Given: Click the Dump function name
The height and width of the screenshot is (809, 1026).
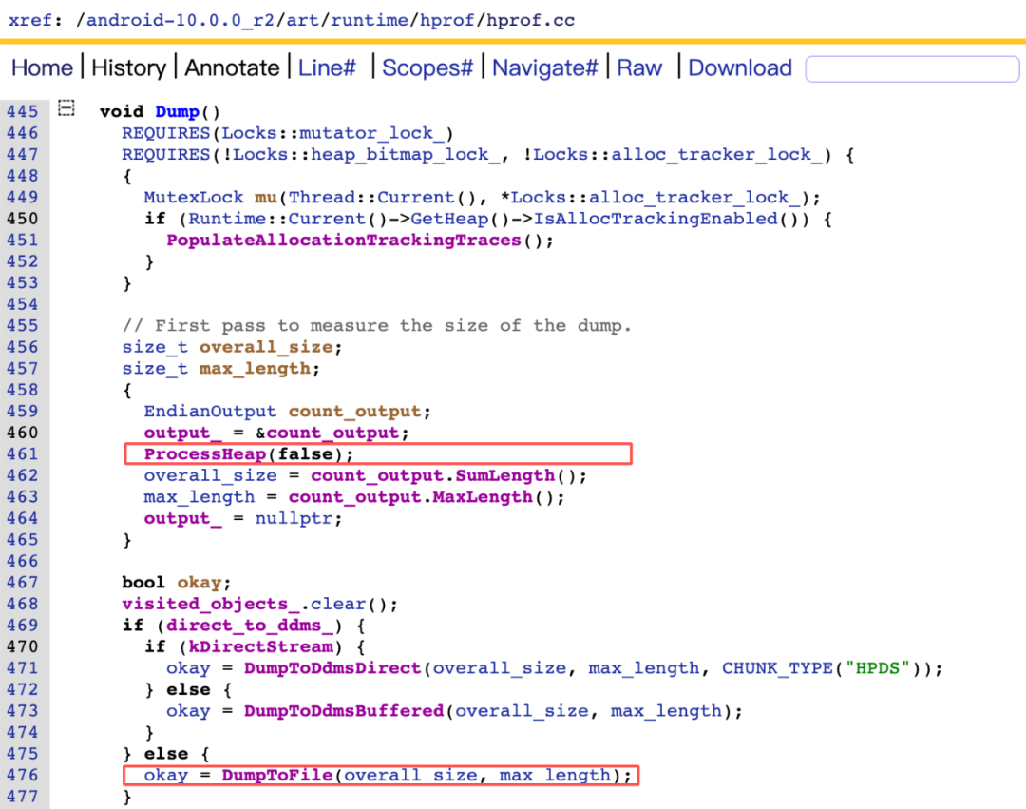Looking at the screenshot, I should point(177,112).
